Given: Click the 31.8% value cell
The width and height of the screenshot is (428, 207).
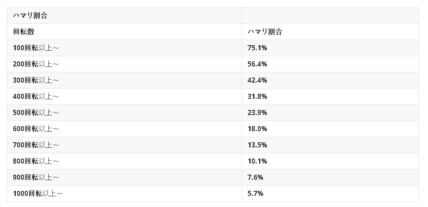Looking at the screenshot, I should click(257, 97).
